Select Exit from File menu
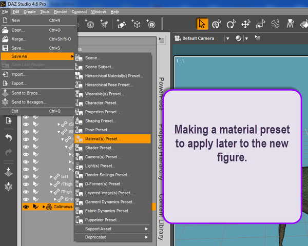The width and height of the screenshot is (308, 246). pos(38,111)
